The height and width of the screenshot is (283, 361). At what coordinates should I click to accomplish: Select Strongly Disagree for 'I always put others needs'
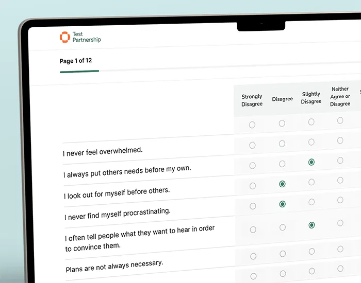coord(253,166)
